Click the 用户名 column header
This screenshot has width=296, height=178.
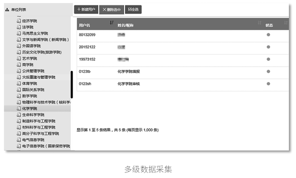point(84,25)
